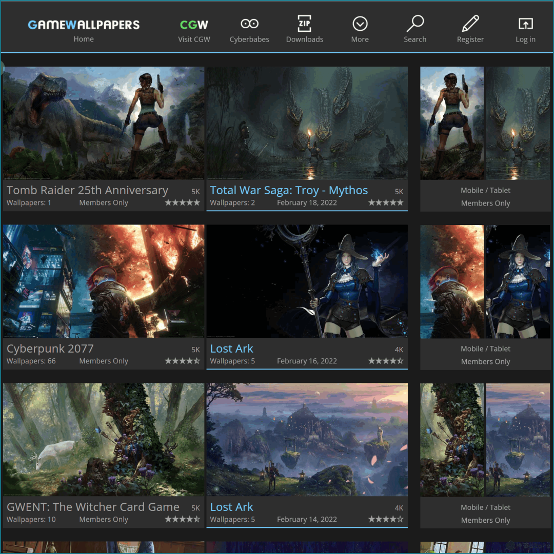
Task: Click Members Only under Tomb Raider
Action: coord(104,202)
